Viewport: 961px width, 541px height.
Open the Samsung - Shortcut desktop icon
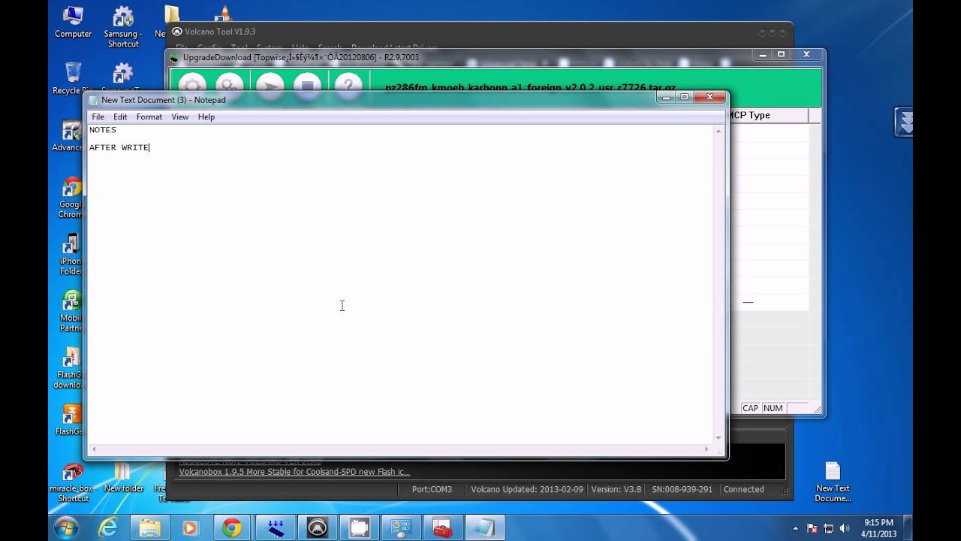tap(123, 27)
